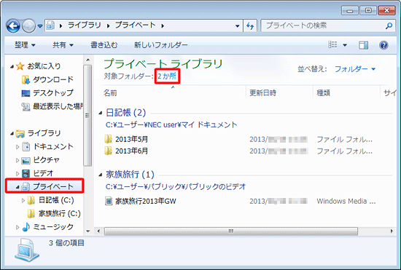
Task: Click the 2013年6月 folder icon
Action: [x=108, y=151]
